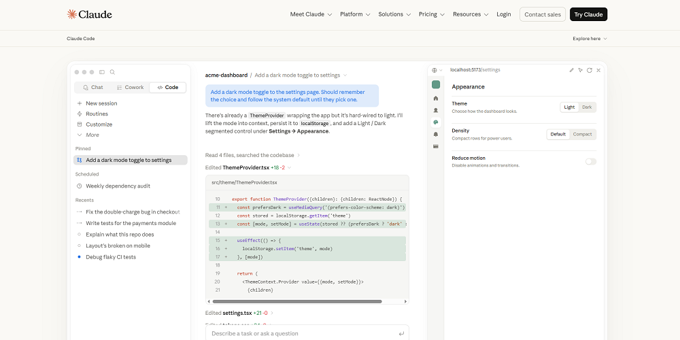Click the user profile icon in dashboard sidebar
Image resolution: width=680 pixels, height=340 pixels.
[436, 111]
